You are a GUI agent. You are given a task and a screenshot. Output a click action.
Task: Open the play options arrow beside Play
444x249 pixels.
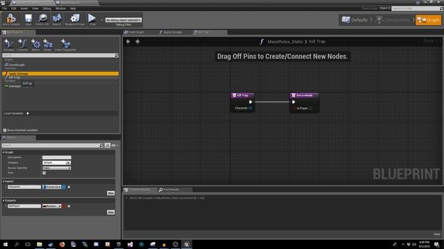[102, 20]
